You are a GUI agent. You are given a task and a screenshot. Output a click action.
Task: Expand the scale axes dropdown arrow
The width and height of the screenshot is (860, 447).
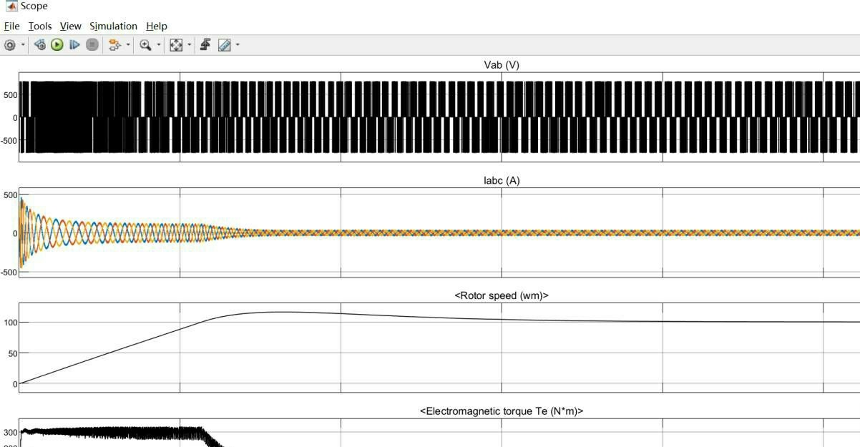point(190,45)
